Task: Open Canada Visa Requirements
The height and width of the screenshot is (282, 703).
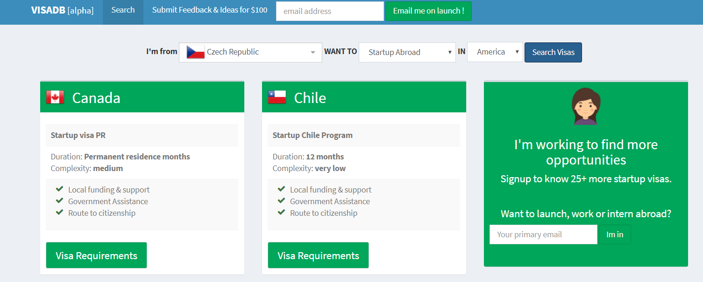Action: pyautogui.click(x=96, y=255)
